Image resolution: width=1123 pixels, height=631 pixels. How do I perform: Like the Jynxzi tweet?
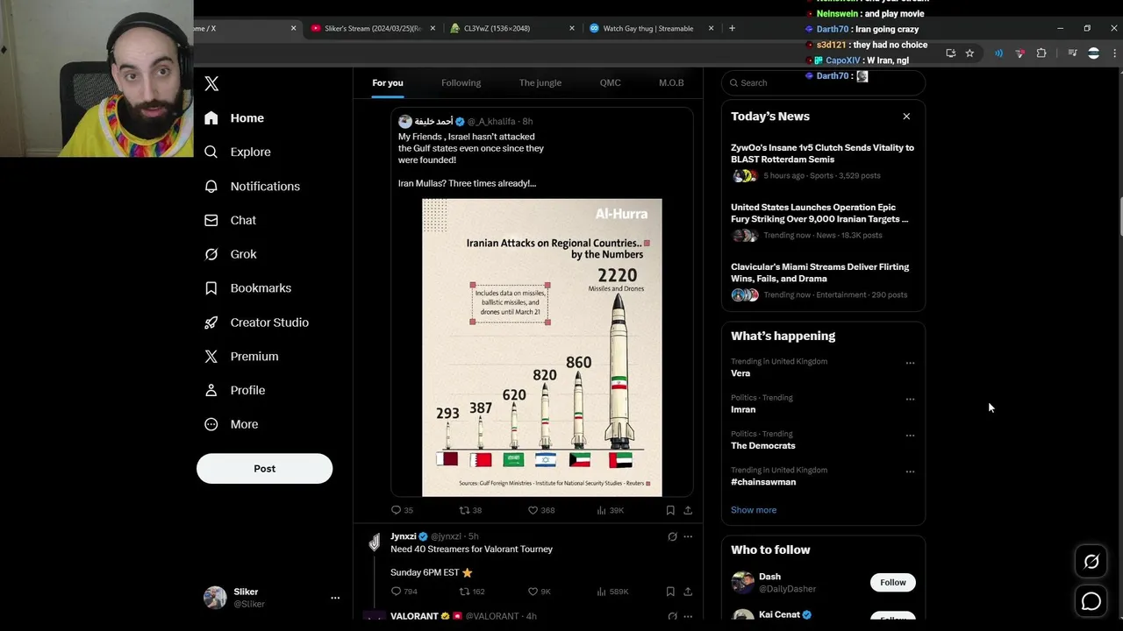point(540,592)
